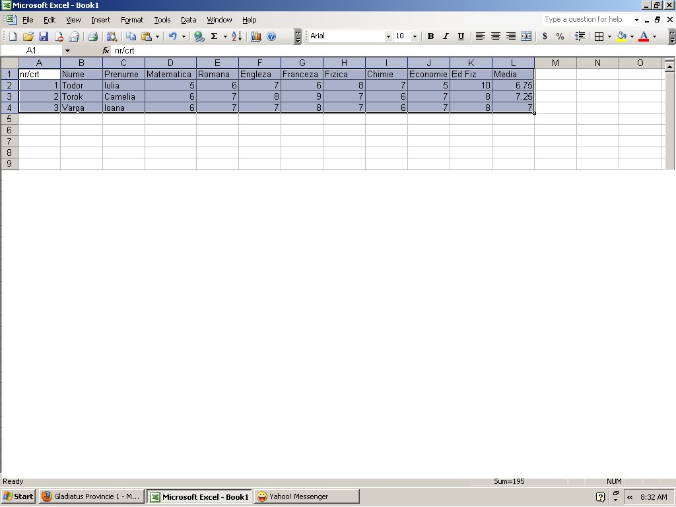The width and height of the screenshot is (676, 507).
Task: Click the Insert Function fx button
Action: pyautogui.click(x=106, y=50)
